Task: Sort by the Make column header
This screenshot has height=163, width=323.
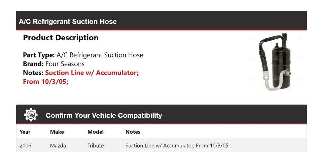Action: click(57, 132)
